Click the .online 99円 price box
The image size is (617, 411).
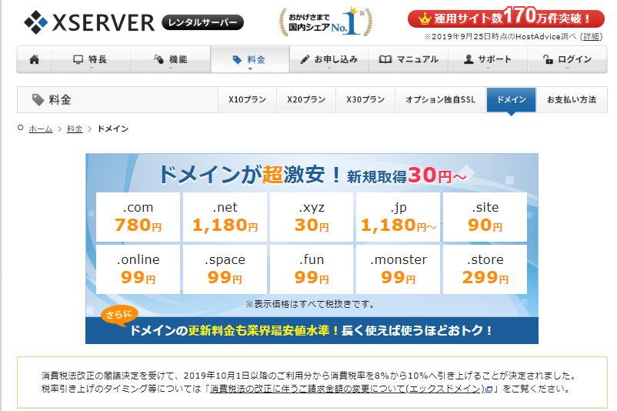138,269
